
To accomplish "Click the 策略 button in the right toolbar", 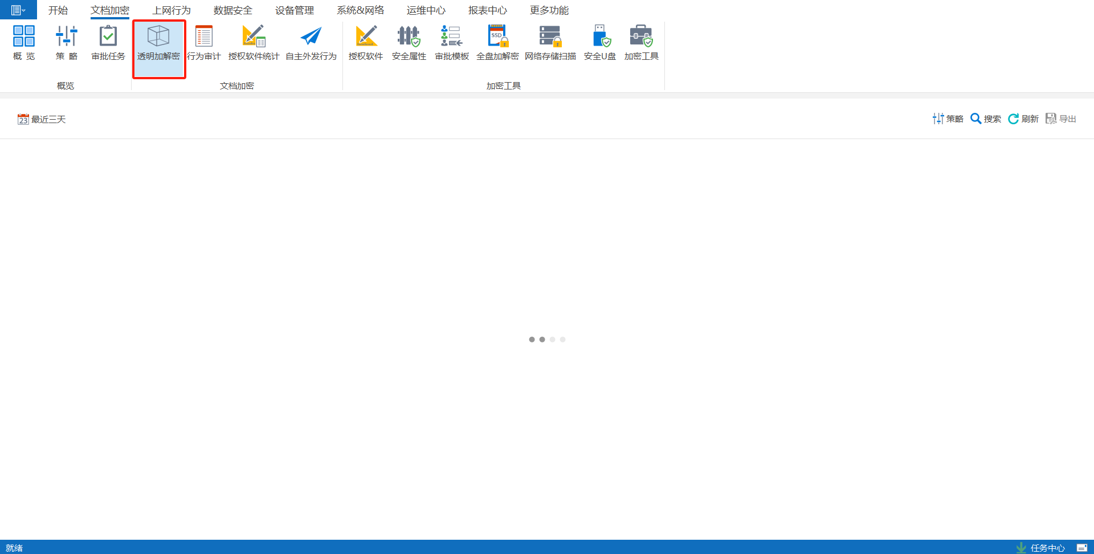I will pos(948,119).
